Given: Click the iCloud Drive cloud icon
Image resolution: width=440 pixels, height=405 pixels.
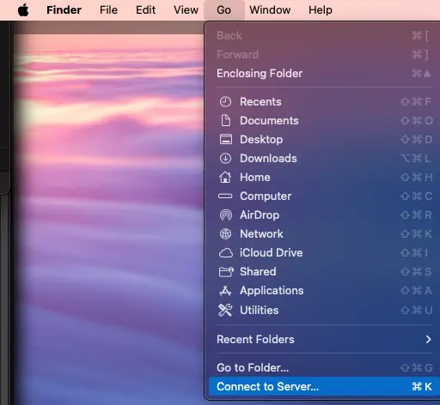Looking at the screenshot, I should point(226,253).
